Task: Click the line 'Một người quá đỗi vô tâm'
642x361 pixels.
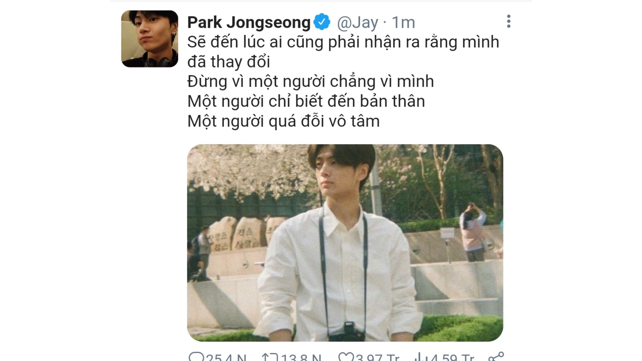Action: tap(284, 121)
